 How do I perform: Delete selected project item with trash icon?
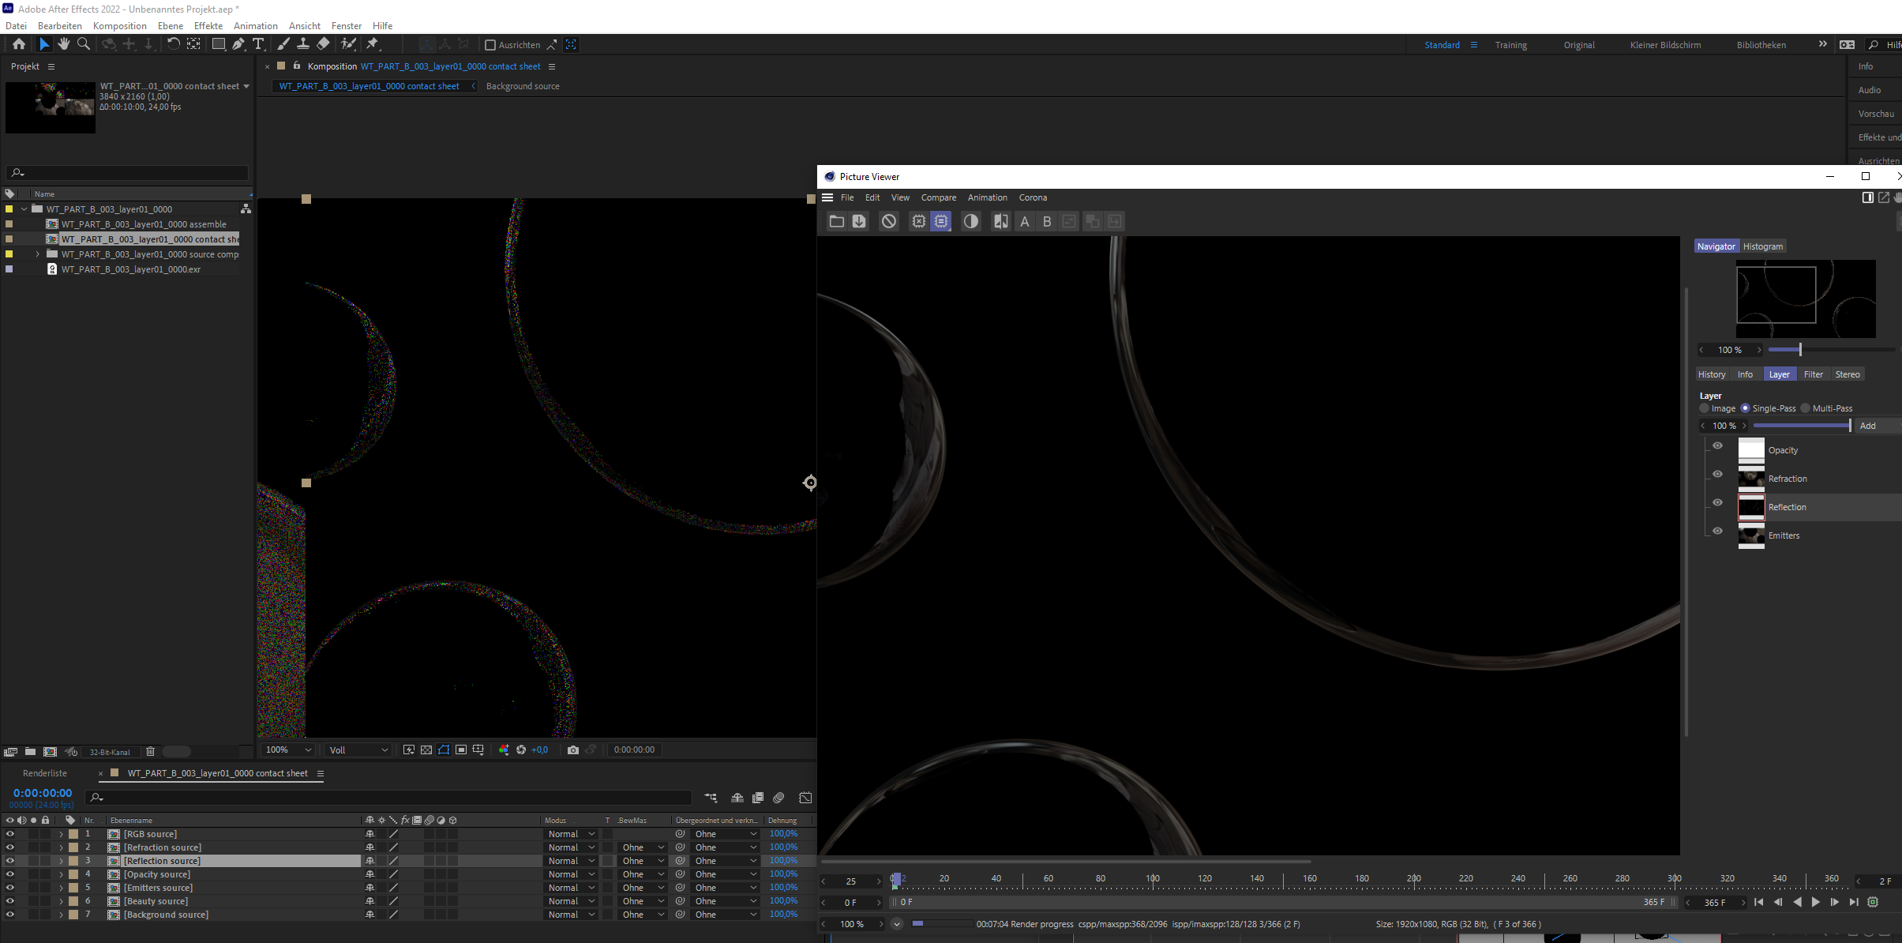click(x=150, y=751)
